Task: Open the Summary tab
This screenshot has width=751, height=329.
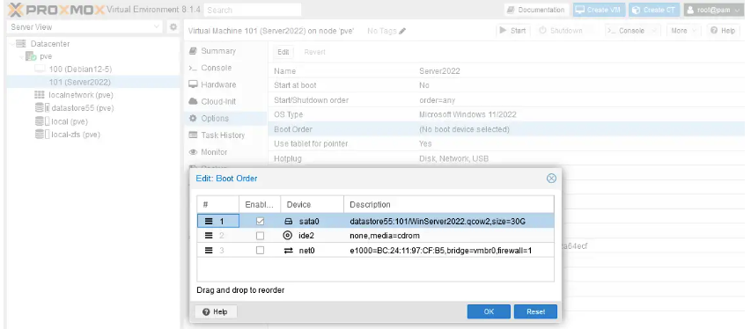Action: point(225,51)
